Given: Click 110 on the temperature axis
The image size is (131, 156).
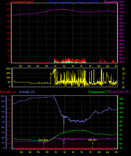Looking at the screenshot, I should (x=121, y=112).
